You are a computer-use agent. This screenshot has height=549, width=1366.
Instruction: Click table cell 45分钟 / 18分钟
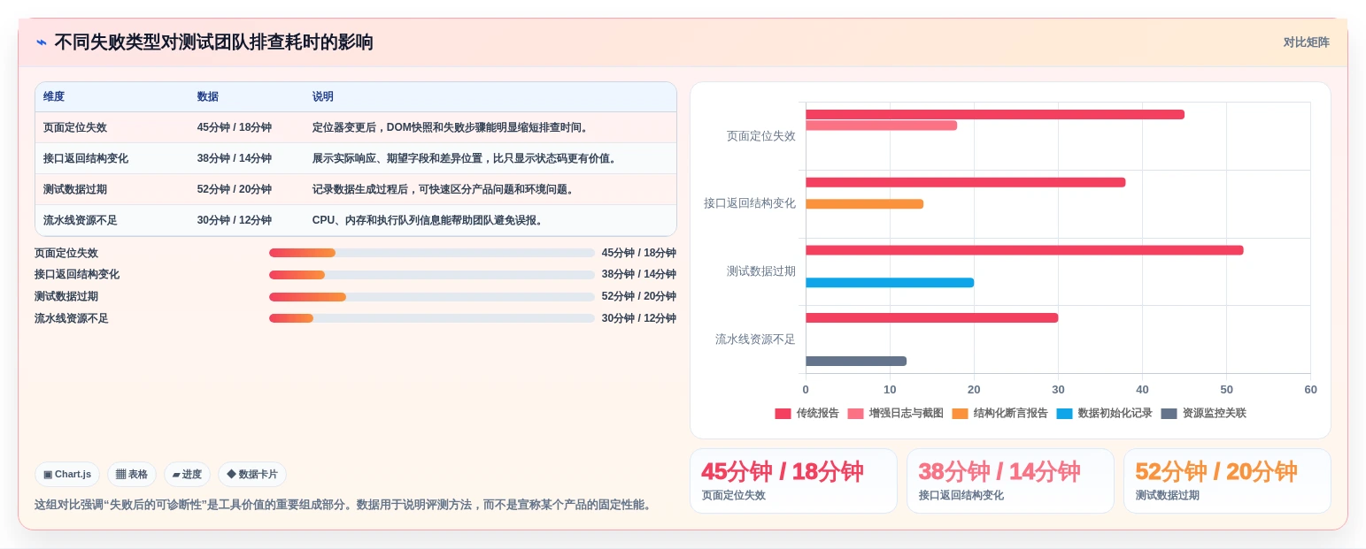[235, 127]
